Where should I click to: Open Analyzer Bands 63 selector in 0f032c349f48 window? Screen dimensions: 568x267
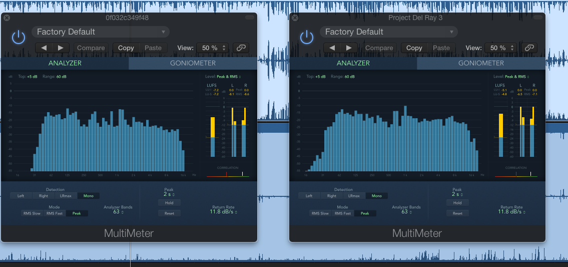tap(118, 212)
